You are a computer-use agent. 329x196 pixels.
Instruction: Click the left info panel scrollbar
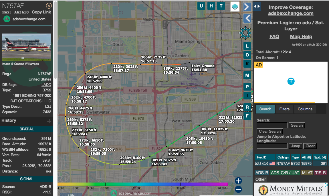[56, 40]
